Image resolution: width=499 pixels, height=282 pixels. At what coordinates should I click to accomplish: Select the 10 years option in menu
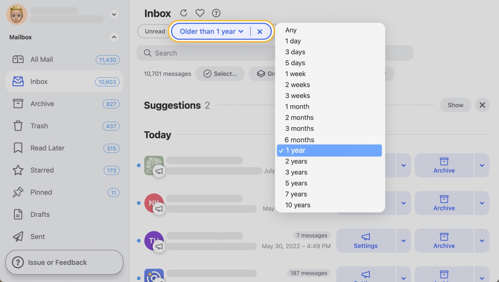298,205
